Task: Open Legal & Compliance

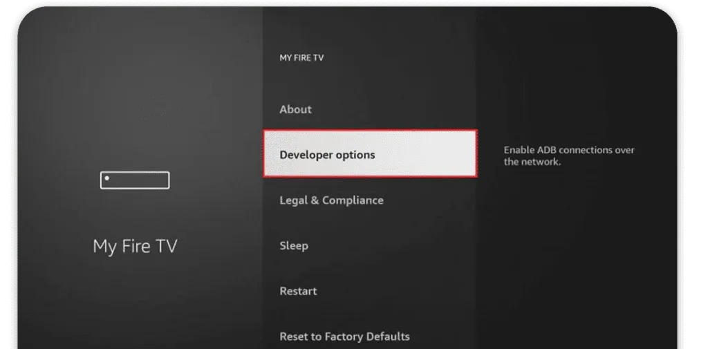Action: (331, 200)
